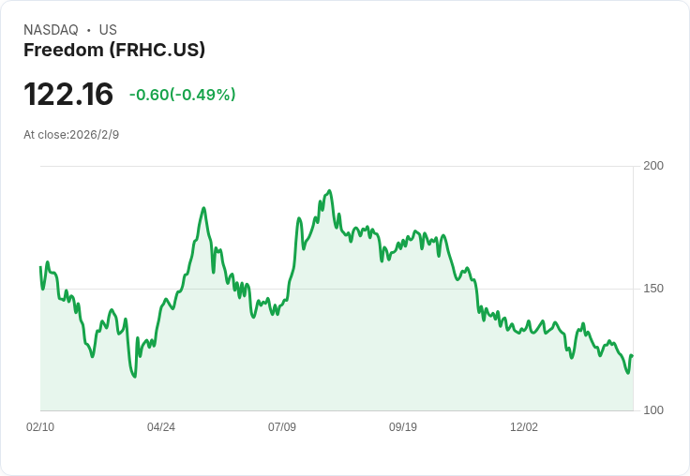Open the Freedom (FRHC.US) stock title
This screenshot has width=690, height=476.
[x=114, y=50]
